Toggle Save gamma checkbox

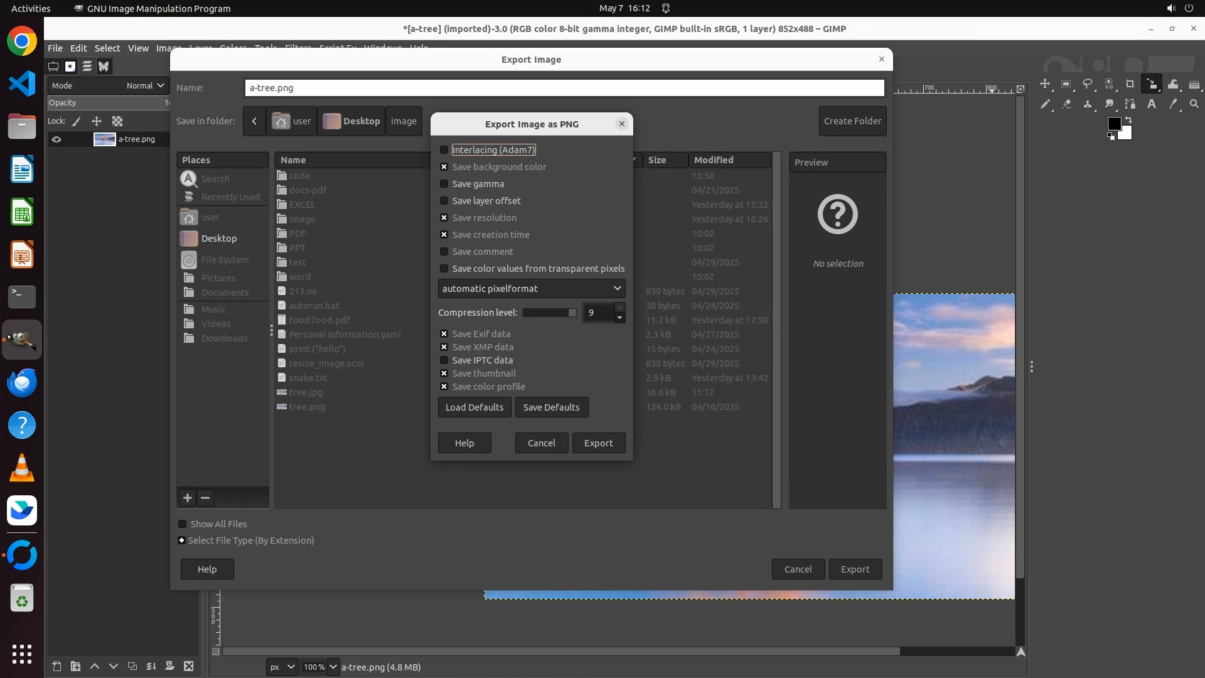tap(444, 184)
